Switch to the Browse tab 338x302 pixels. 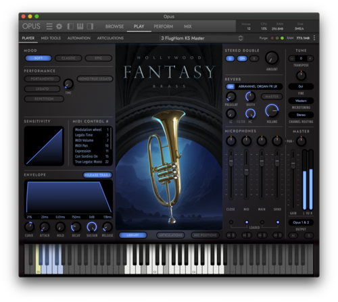click(114, 26)
